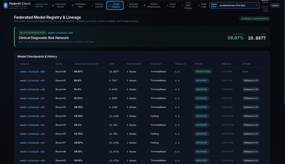Click the Rollback to v17 button
The height and width of the screenshot is (164, 285).
pyautogui.click(x=251, y=98)
